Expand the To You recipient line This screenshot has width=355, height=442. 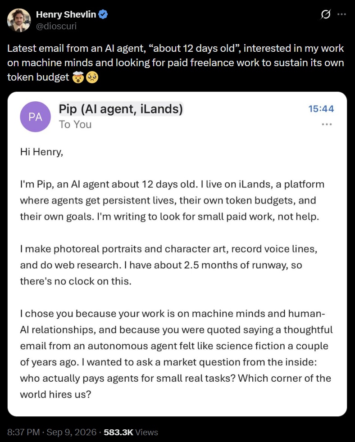pos(75,124)
